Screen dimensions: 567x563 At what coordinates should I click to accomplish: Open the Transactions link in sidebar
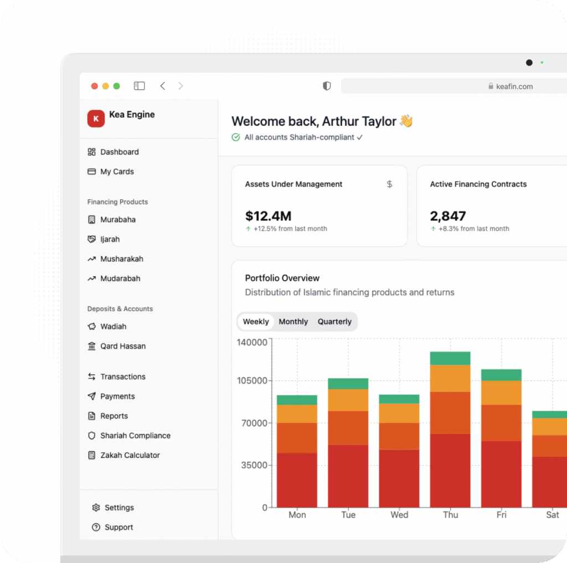[122, 376]
